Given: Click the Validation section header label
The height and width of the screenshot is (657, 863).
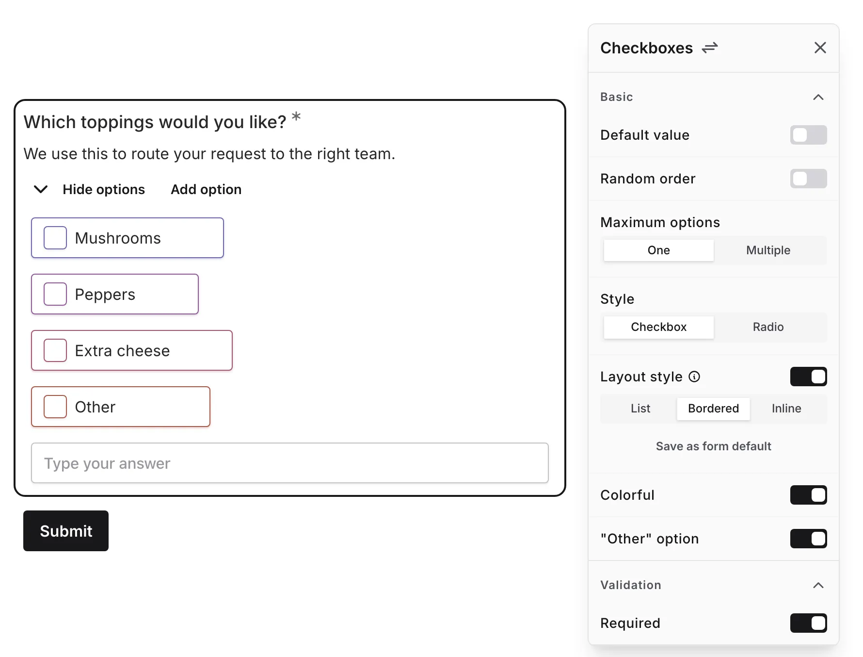Looking at the screenshot, I should [x=630, y=585].
